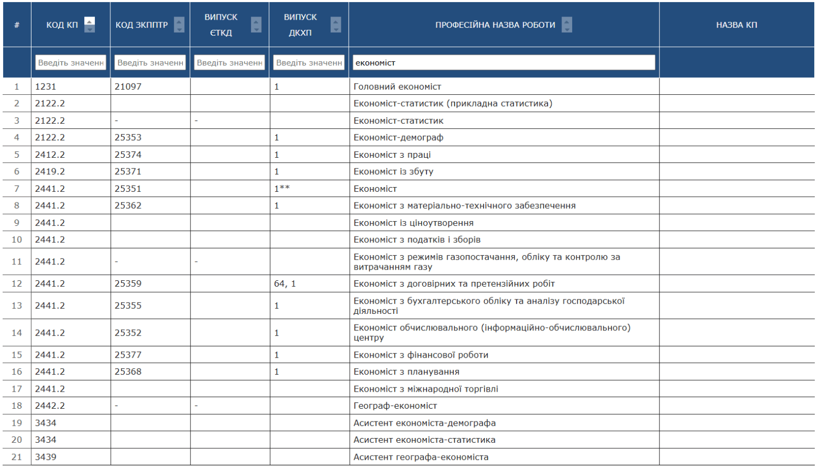This screenshot has height=470, width=819.
Task: Click the code 25351 cell
Action: point(128,189)
